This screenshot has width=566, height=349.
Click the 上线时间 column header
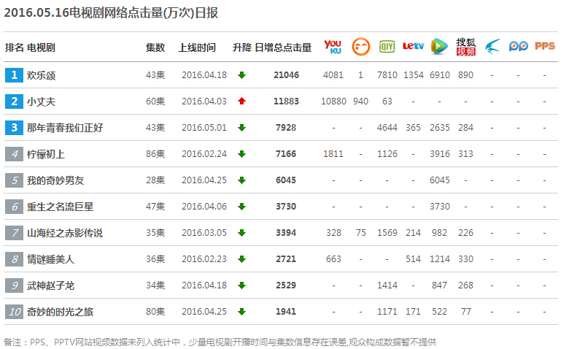click(197, 47)
